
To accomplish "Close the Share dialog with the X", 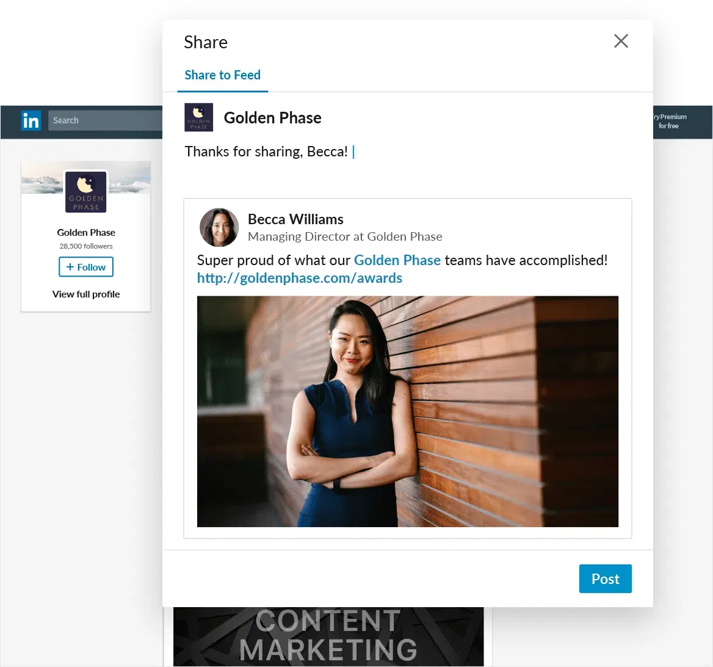I will 621,41.
